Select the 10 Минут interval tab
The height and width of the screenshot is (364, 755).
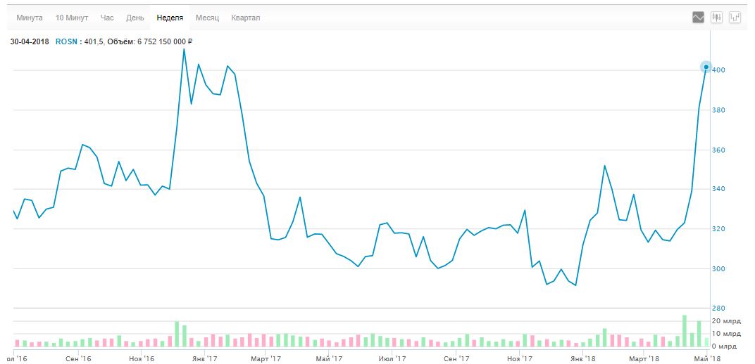[71, 18]
